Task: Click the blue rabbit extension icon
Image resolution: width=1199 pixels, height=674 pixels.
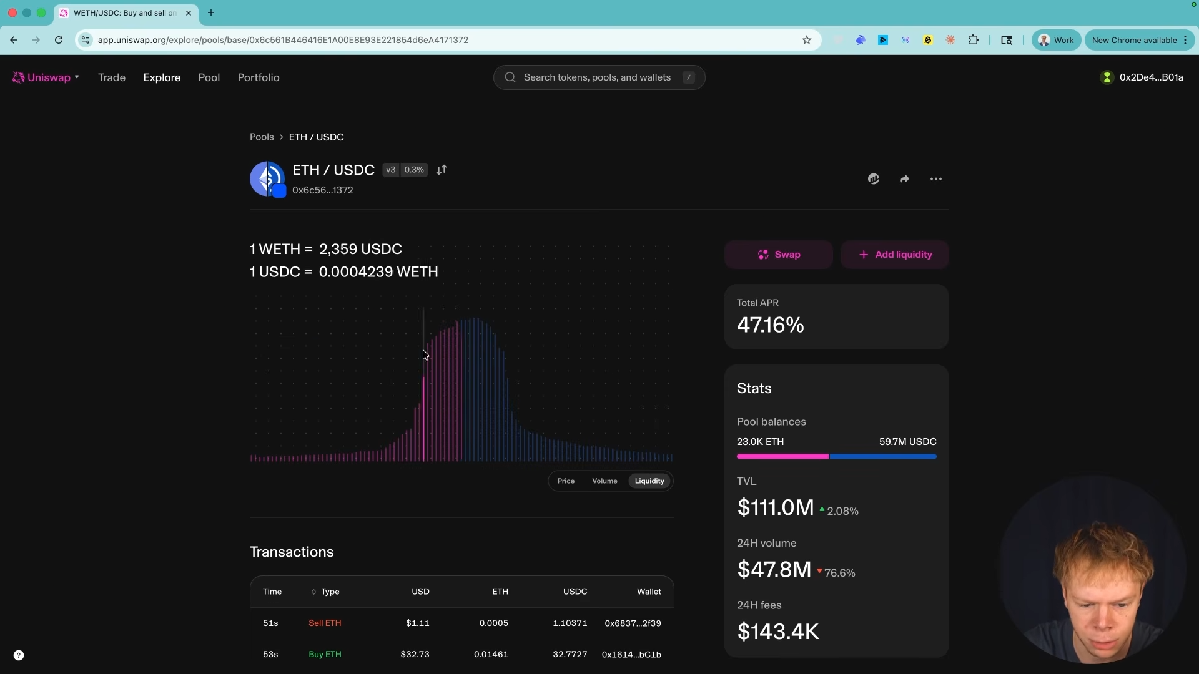Action: pyautogui.click(x=861, y=40)
